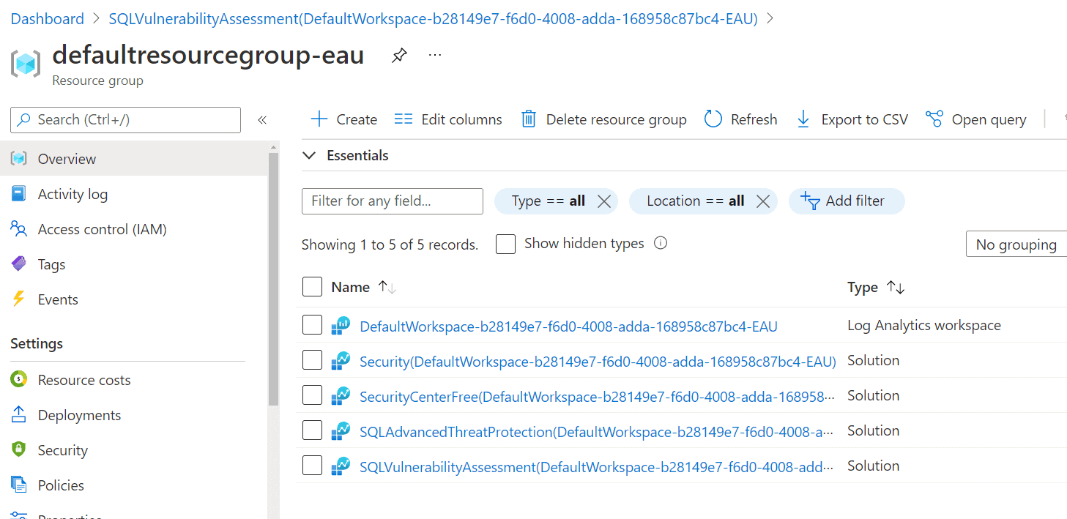This screenshot has width=1067, height=519.
Task: Check the SQLAdvancedThreatProtection row checkbox
Action: click(x=313, y=430)
